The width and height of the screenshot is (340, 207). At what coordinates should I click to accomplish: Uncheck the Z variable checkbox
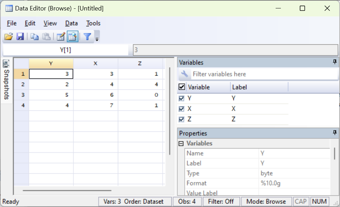(x=181, y=119)
